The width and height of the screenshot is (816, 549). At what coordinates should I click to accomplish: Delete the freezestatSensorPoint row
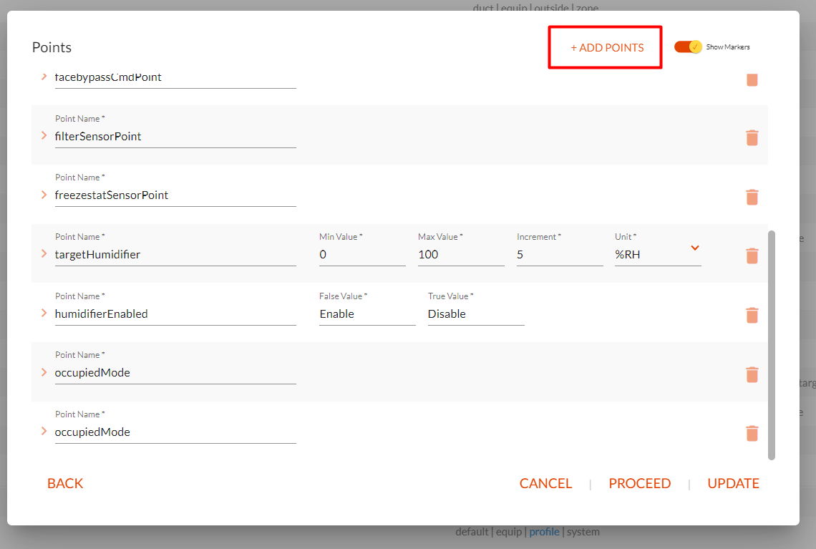coord(752,198)
